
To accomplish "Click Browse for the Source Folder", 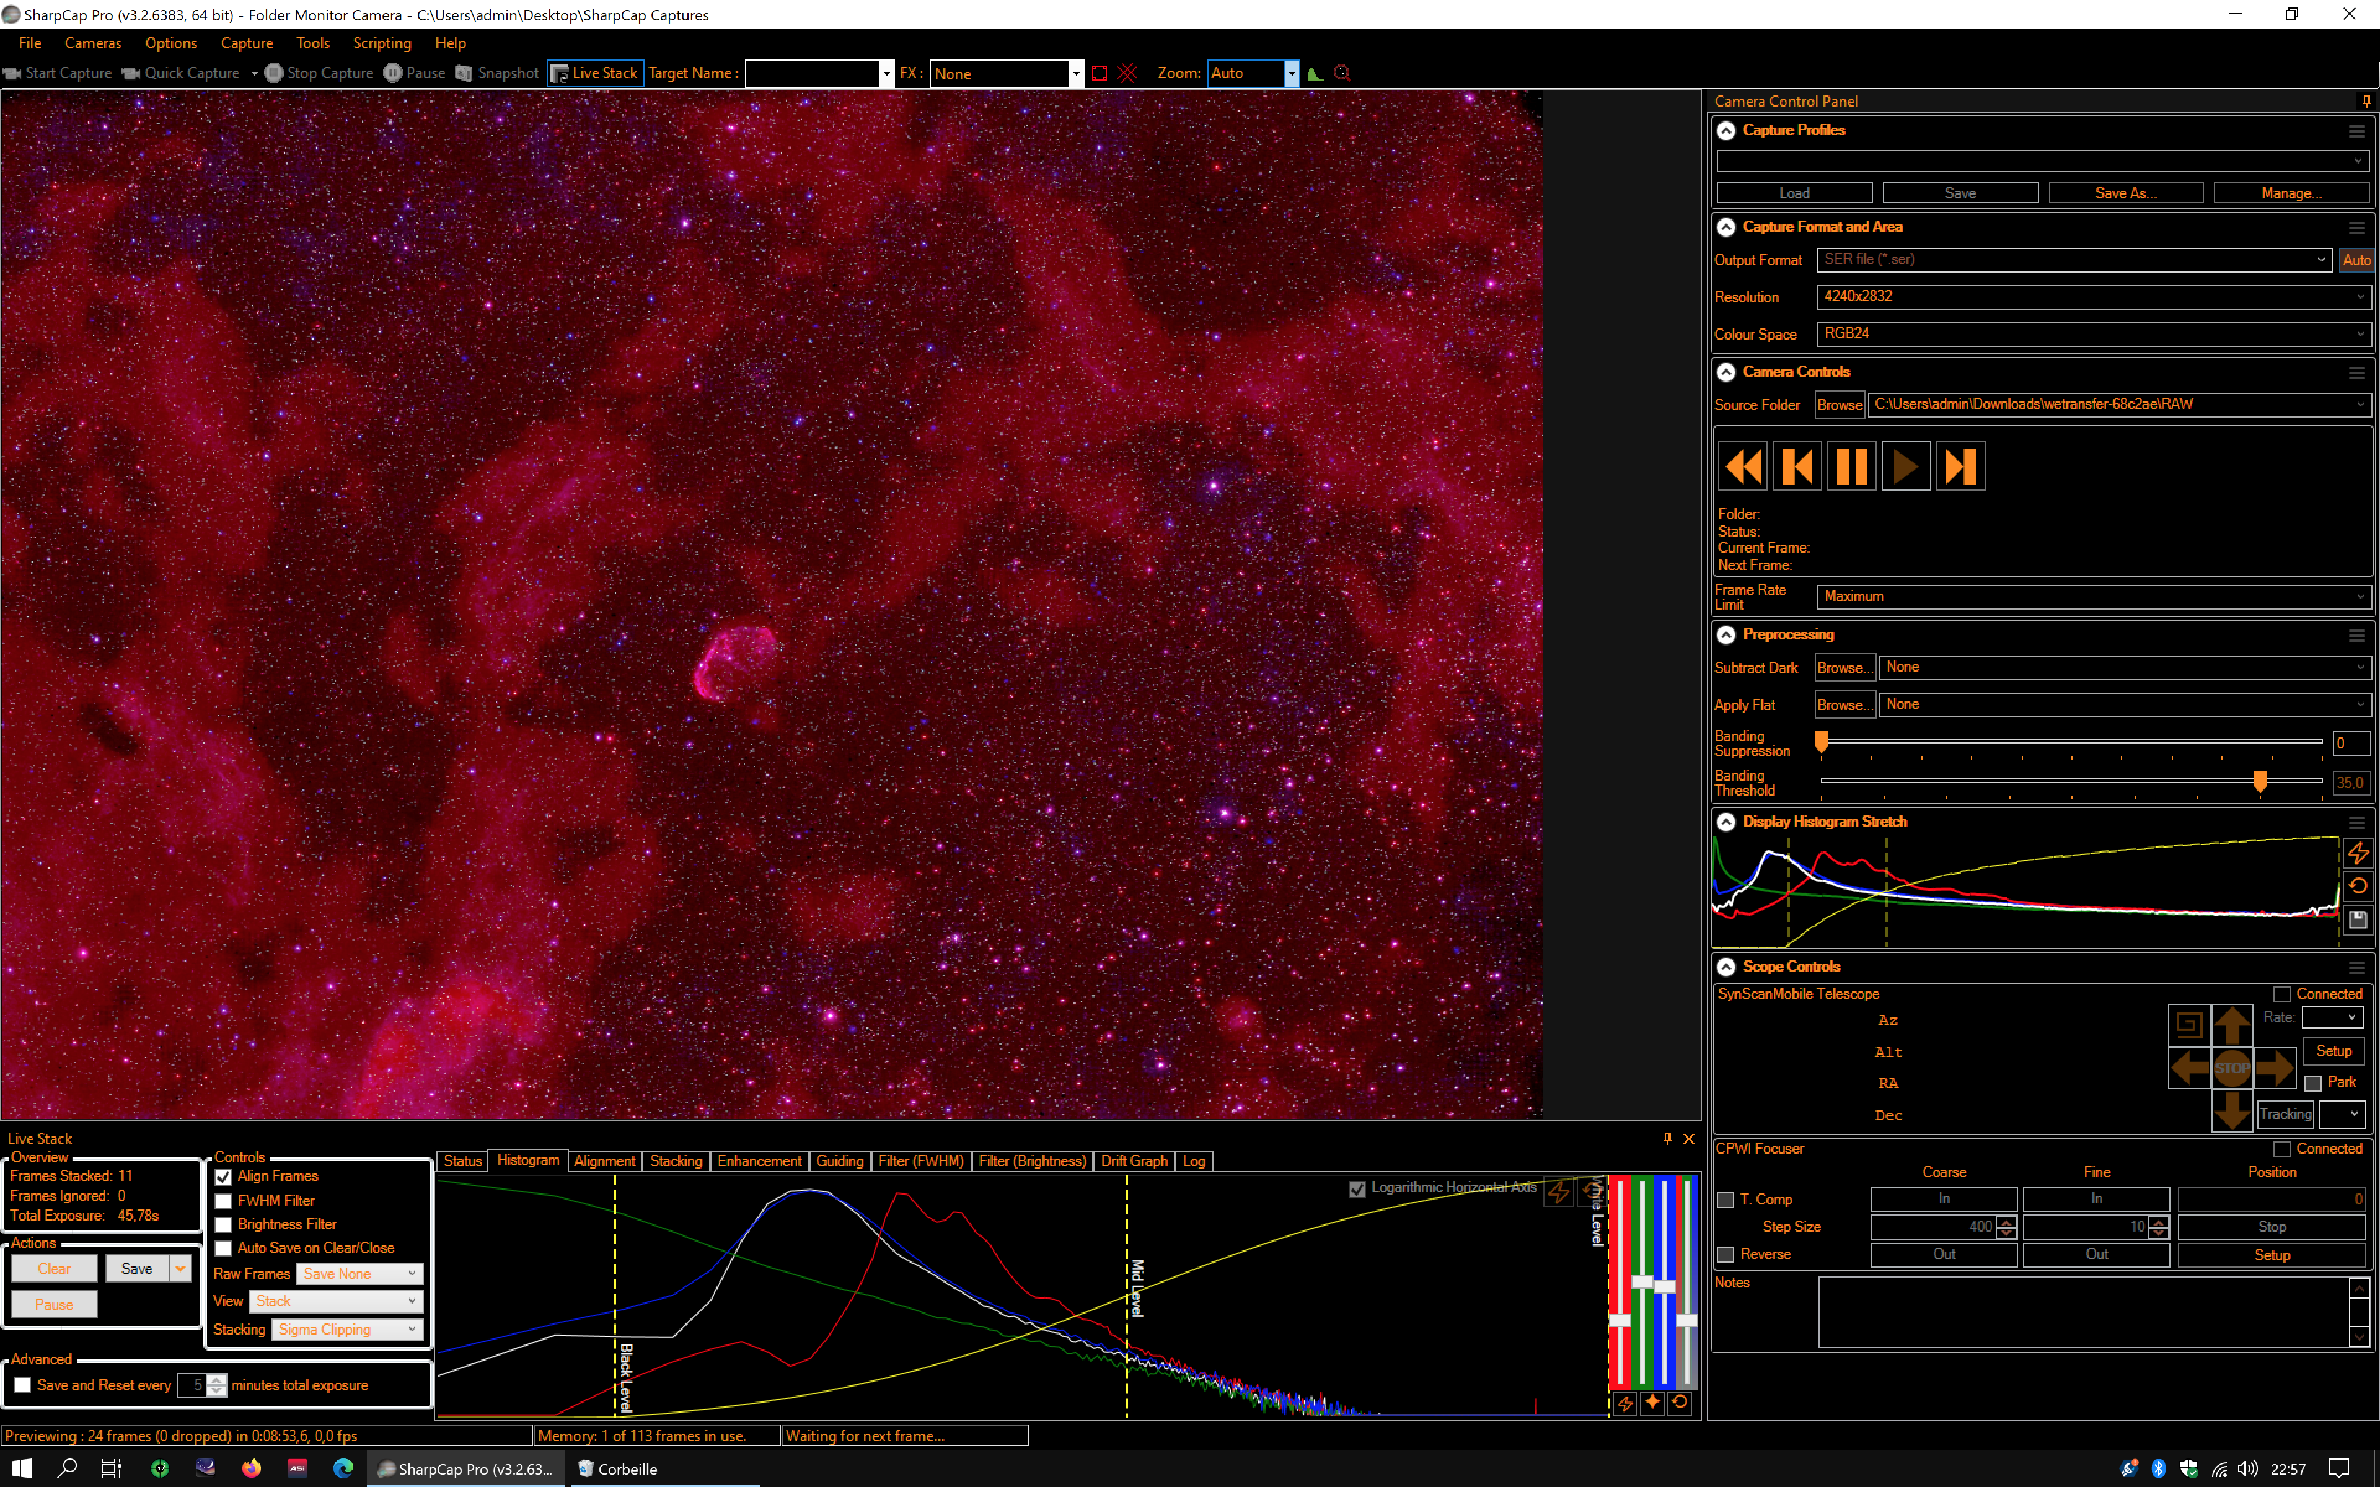I will tap(1839, 405).
